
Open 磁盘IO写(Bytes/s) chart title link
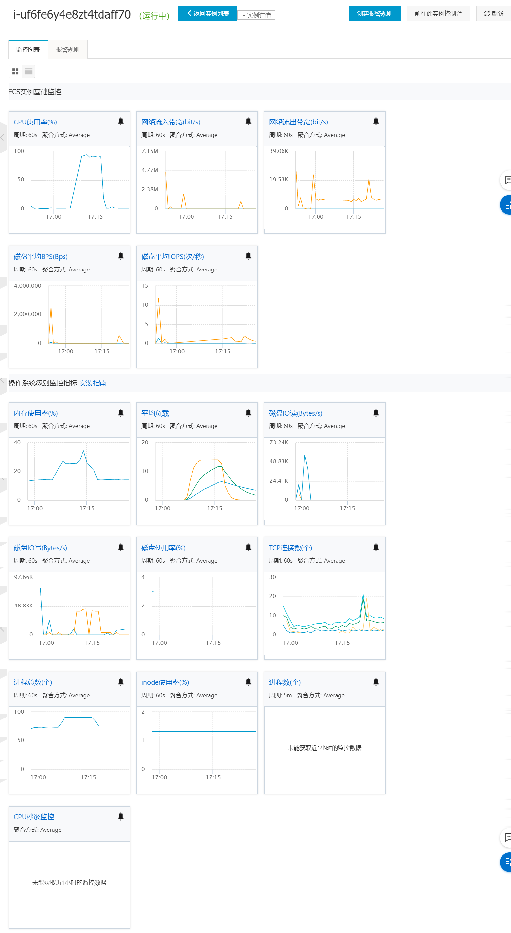click(40, 548)
